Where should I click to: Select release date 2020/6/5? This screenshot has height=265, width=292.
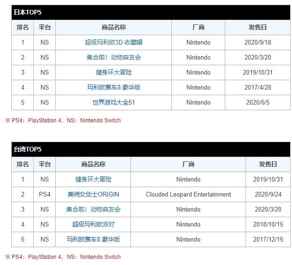click(258, 102)
